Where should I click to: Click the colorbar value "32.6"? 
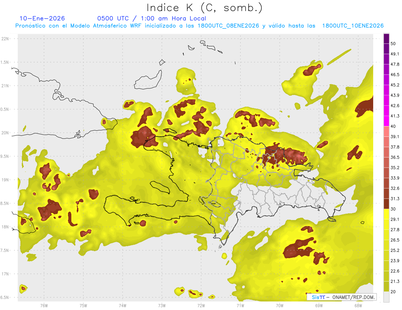(x=395, y=188)
